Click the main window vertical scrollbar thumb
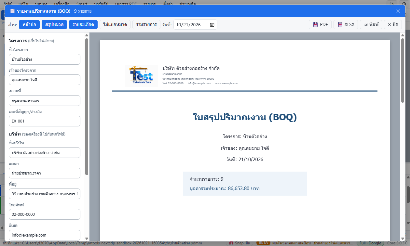 [408, 194]
